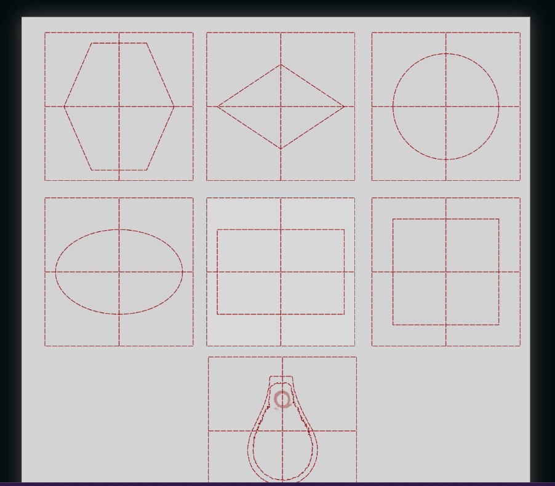
Task: Click the inner rectangle's bottom-right corner
Action: pos(344,314)
